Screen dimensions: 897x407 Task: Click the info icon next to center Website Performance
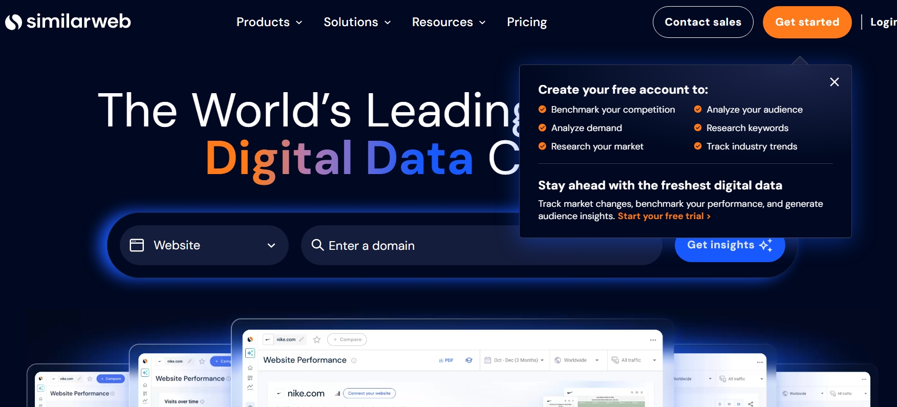(x=354, y=360)
